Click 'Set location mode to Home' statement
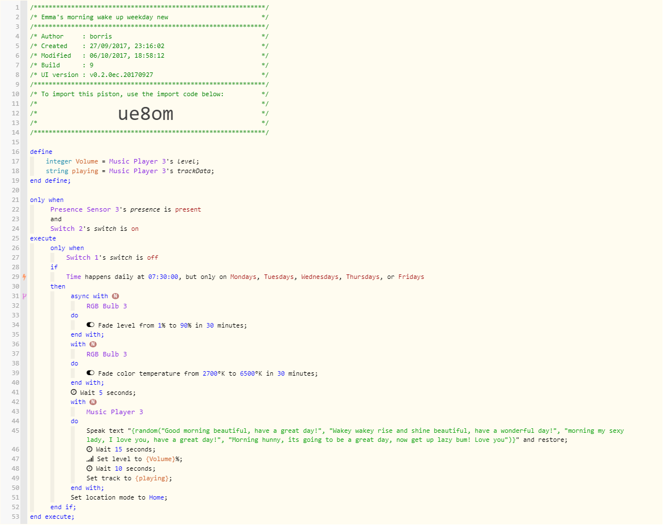Screen dimensions: 667x529 pyautogui.click(x=119, y=497)
